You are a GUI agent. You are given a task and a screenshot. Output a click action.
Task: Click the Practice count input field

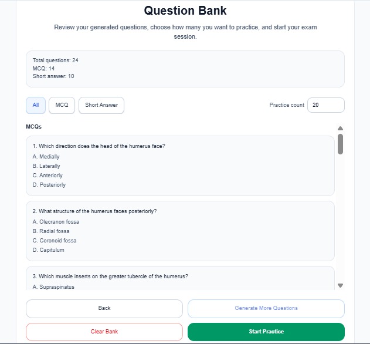(325, 105)
